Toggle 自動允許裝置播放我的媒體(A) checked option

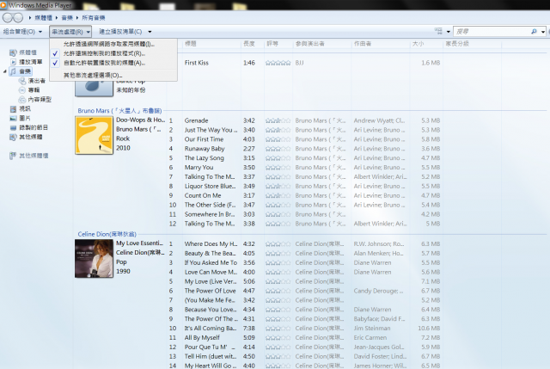pos(113,63)
